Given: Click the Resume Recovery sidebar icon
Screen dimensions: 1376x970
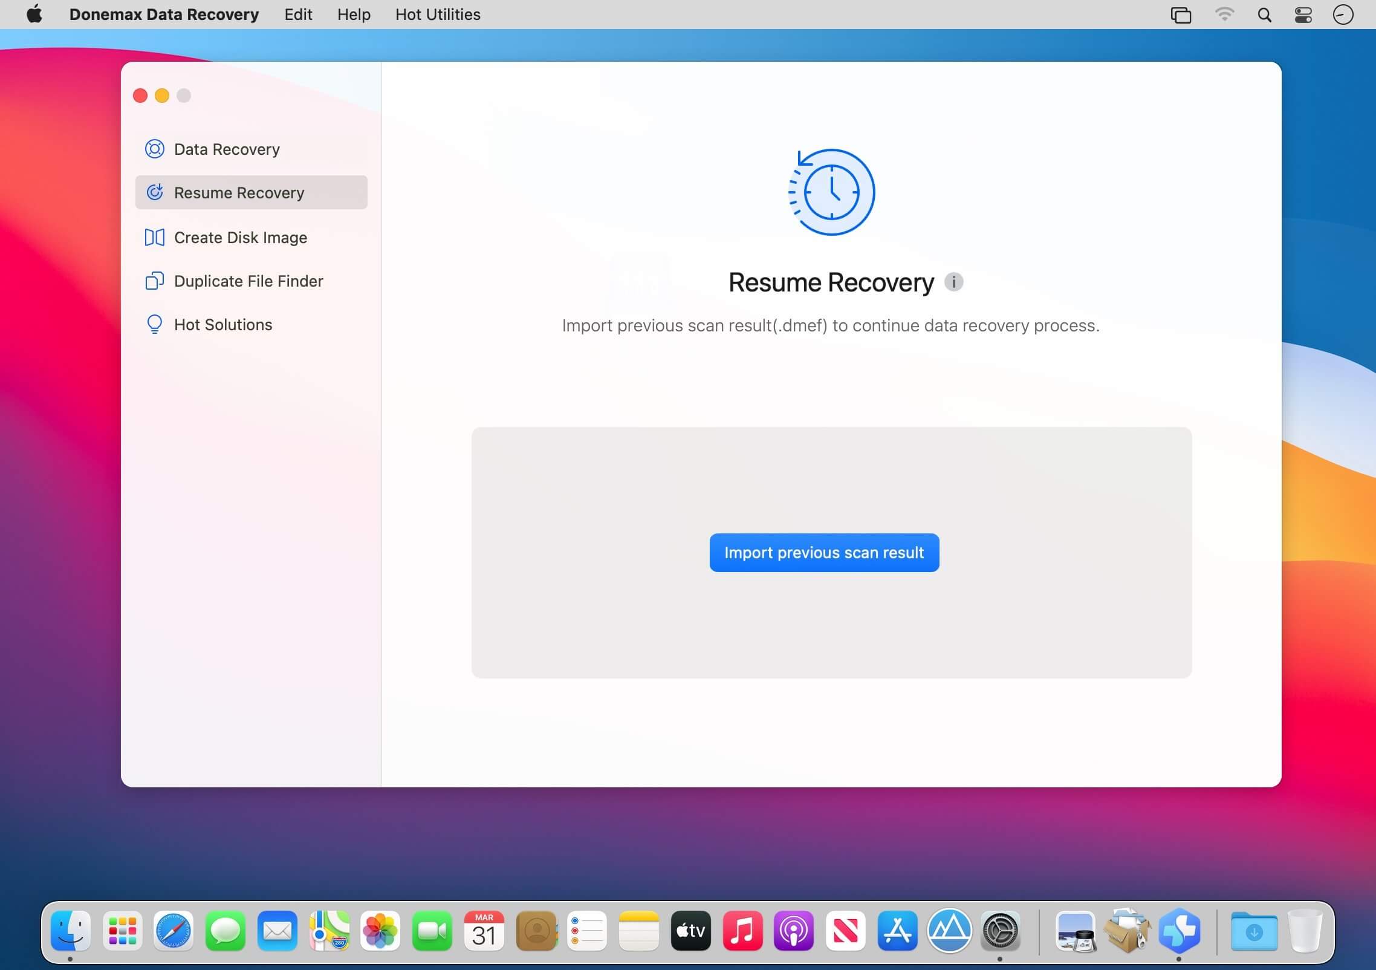Looking at the screenshot, I should point(155,192).
